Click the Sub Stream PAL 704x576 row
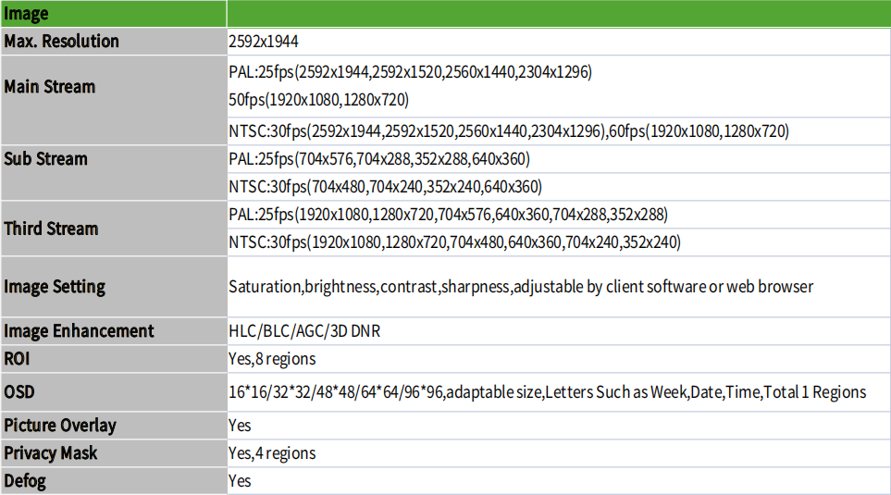891x495 pixels. tap(559, 159)
